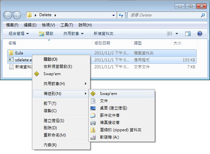
Task: Click the 檔案資料夾 type cell
Action: [x=144, y=53]
